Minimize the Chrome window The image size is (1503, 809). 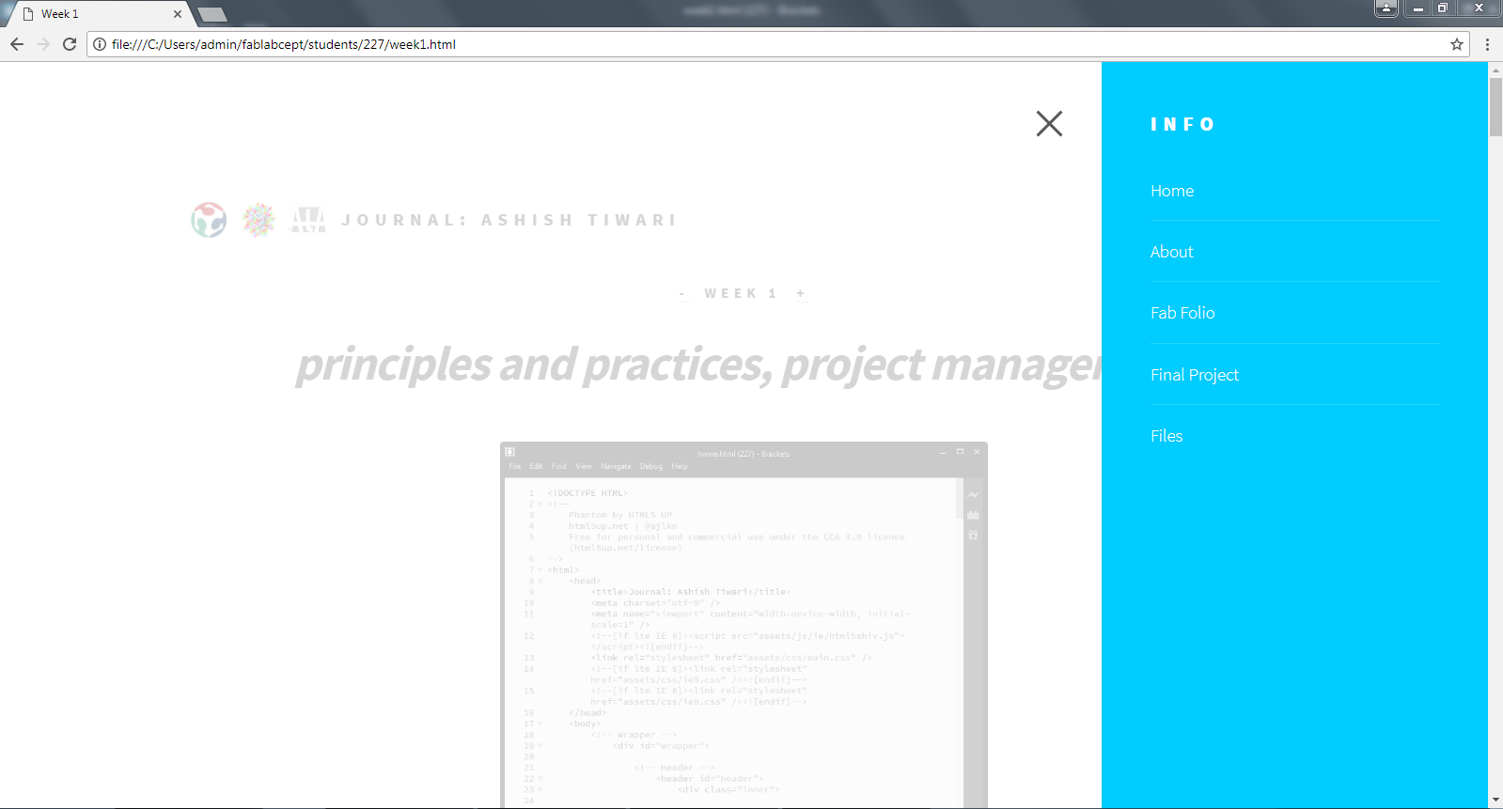pos(1417,8)
